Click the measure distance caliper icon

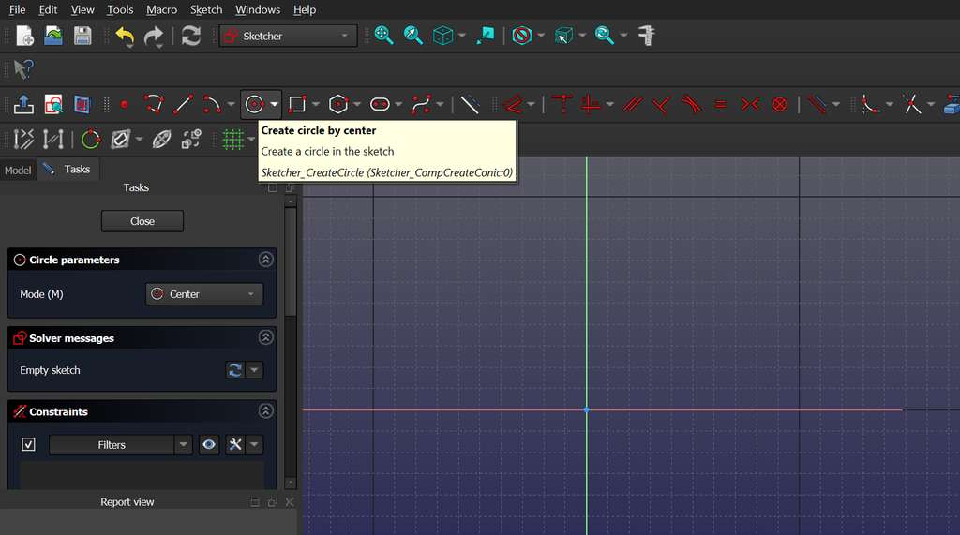point(647,36)
